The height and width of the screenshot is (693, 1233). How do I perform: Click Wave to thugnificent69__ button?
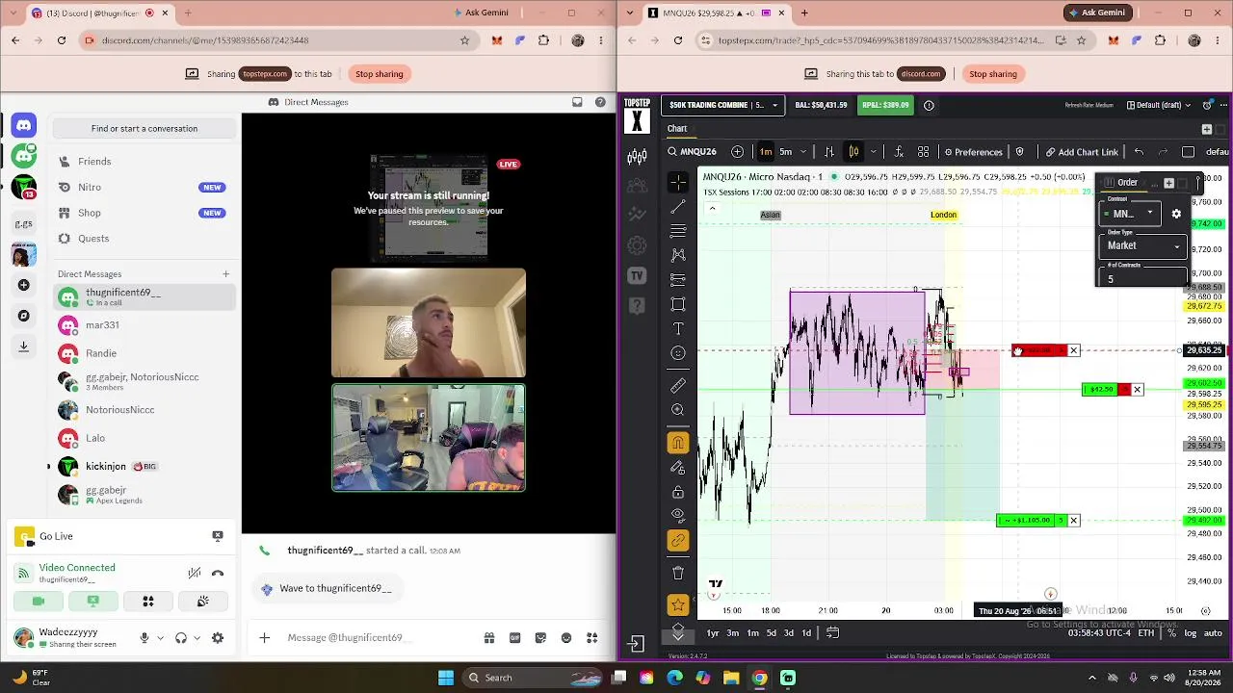pyautogui.click(x=327, y=589)
